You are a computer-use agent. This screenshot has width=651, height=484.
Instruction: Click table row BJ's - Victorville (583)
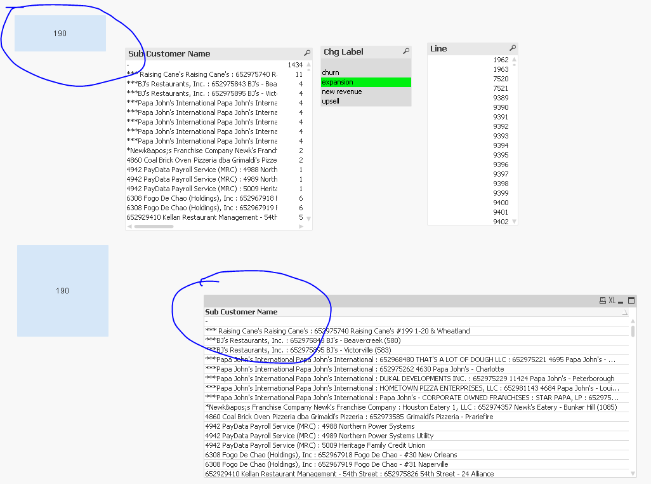point(416,350)
